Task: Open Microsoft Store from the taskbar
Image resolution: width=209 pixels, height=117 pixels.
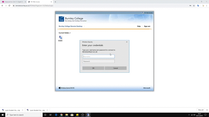Action: 72,115
